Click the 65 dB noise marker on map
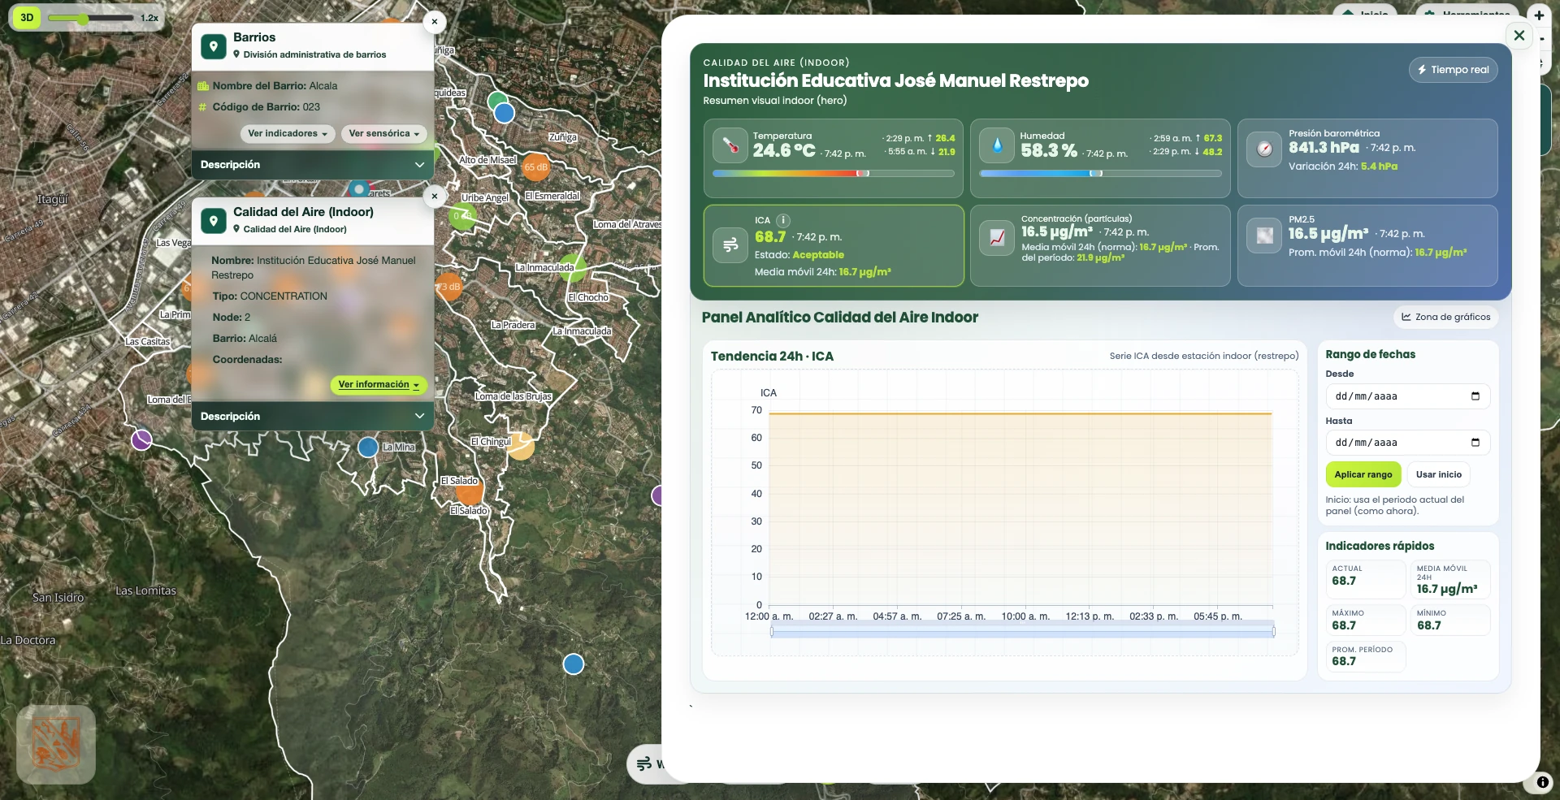 point(535,167)
